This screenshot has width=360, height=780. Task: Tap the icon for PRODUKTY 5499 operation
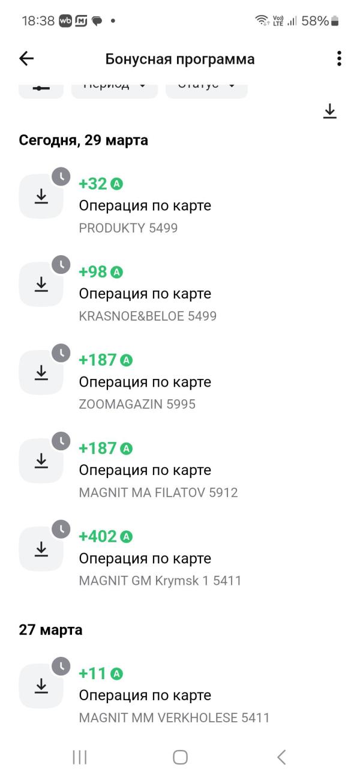[41, 196]
